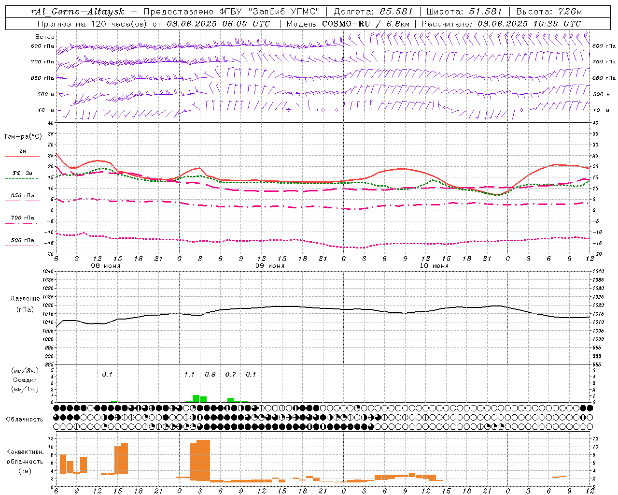The width and height of the screenshot is (618, 495).
Task: Click the dotted pink line sample under 500 гПа legend
Action: click(x=22, y=246)
